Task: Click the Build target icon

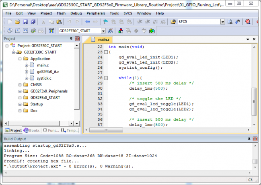Action: point(18,31)
